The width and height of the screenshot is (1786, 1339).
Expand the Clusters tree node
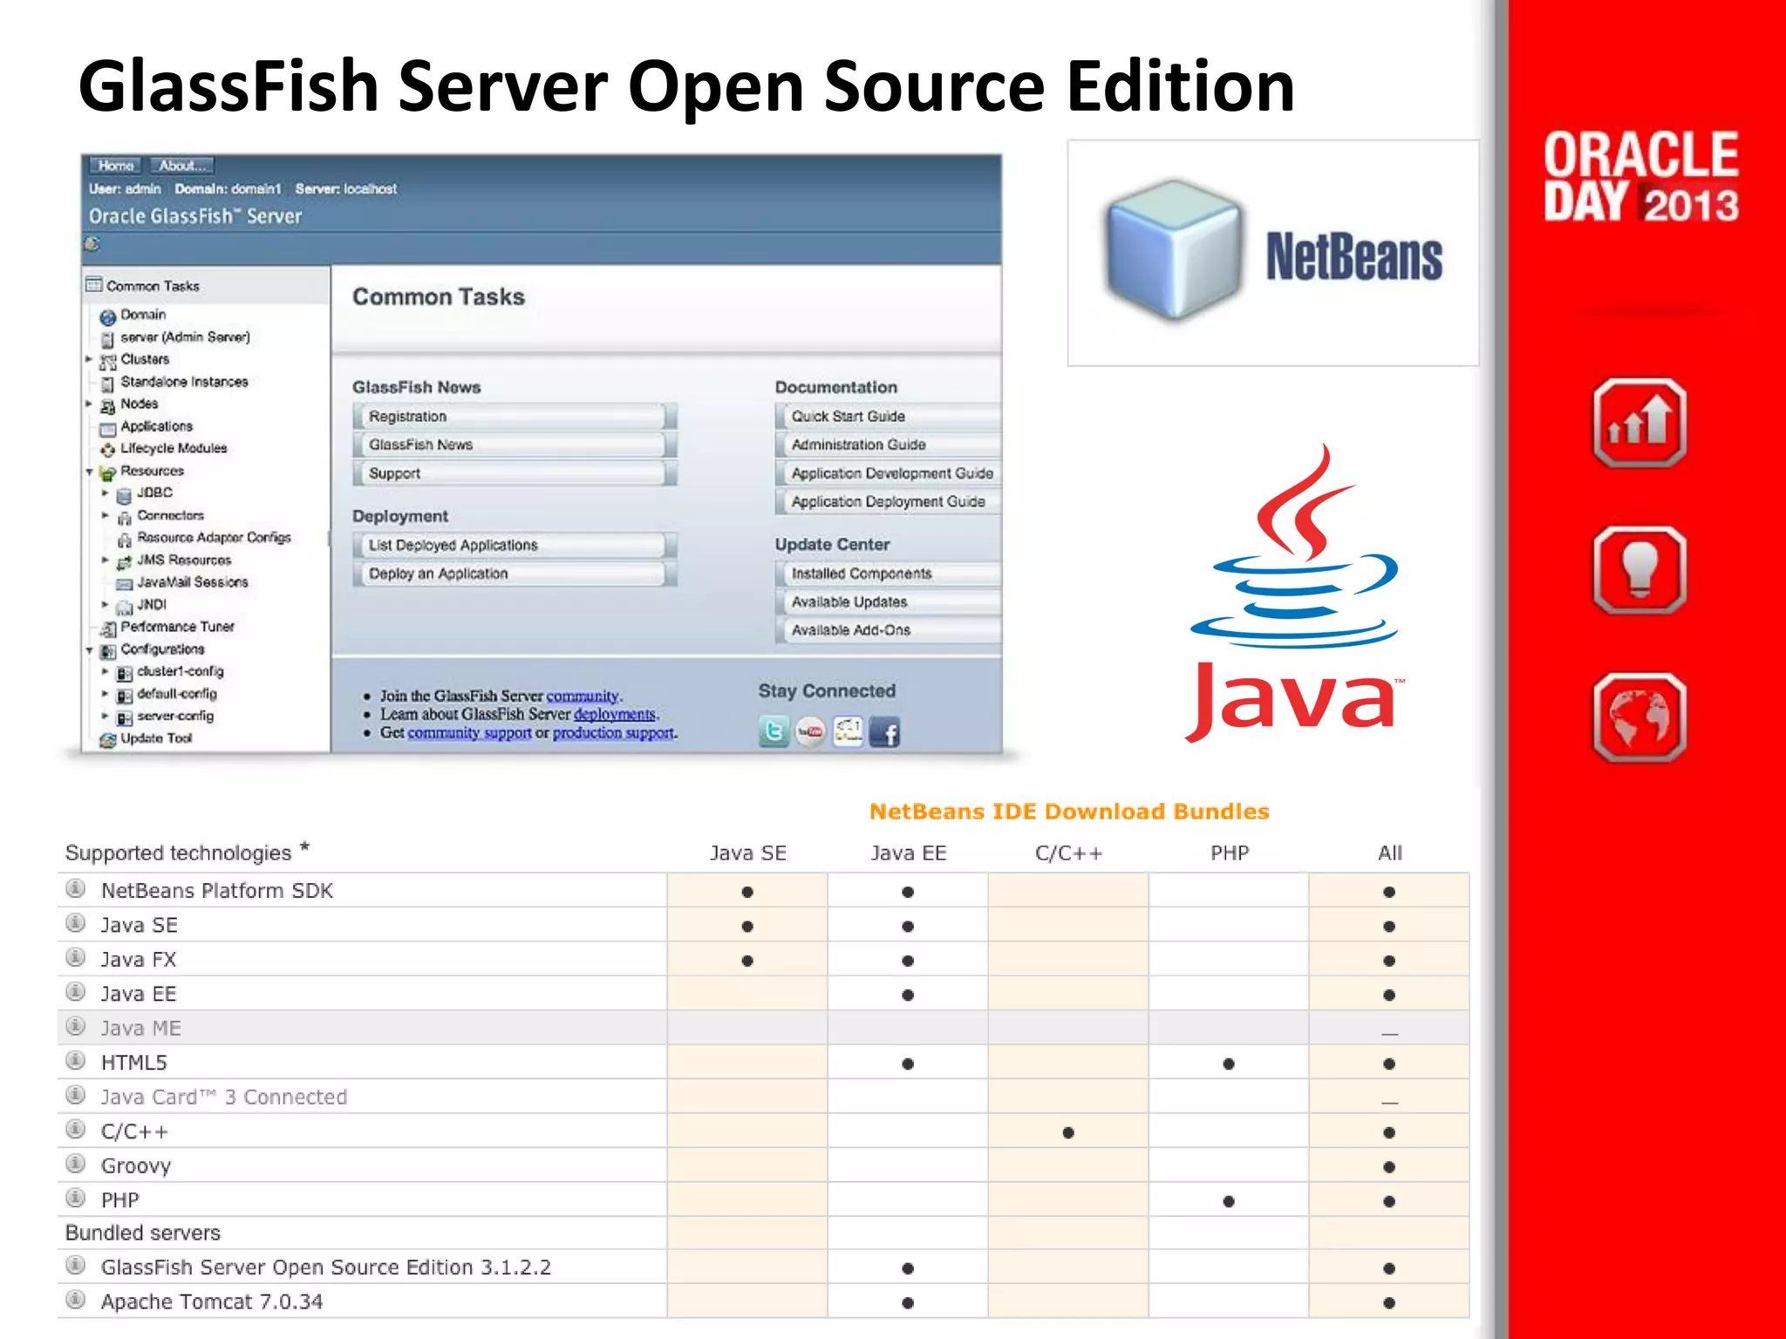89,359
